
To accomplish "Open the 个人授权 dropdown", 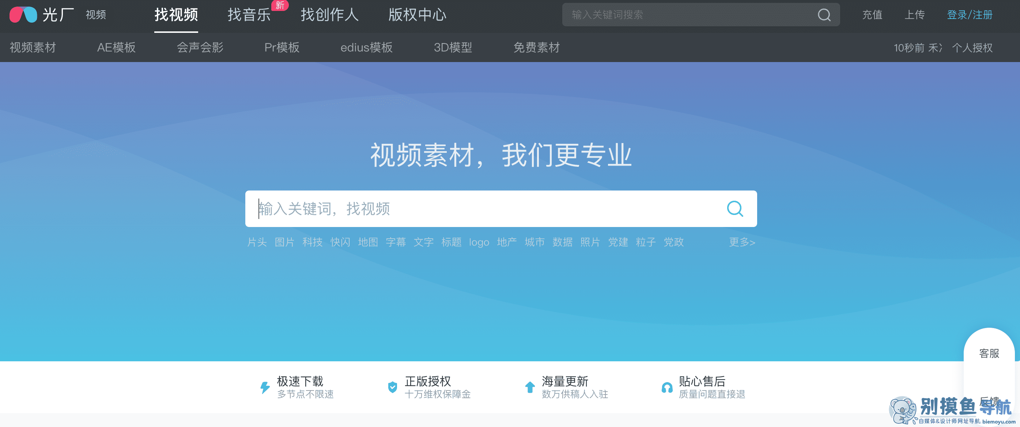I will (x=972, y=48).
